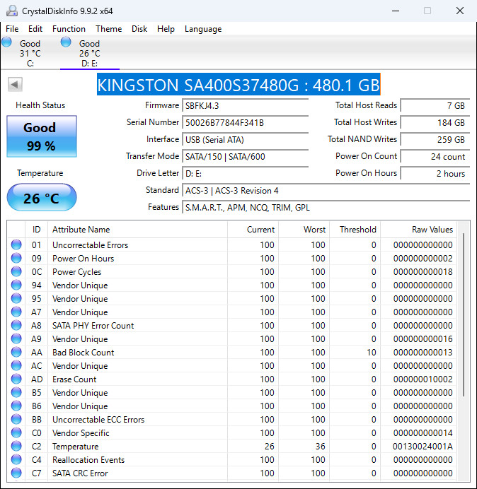Open the Theme menu

pos(109,29)
